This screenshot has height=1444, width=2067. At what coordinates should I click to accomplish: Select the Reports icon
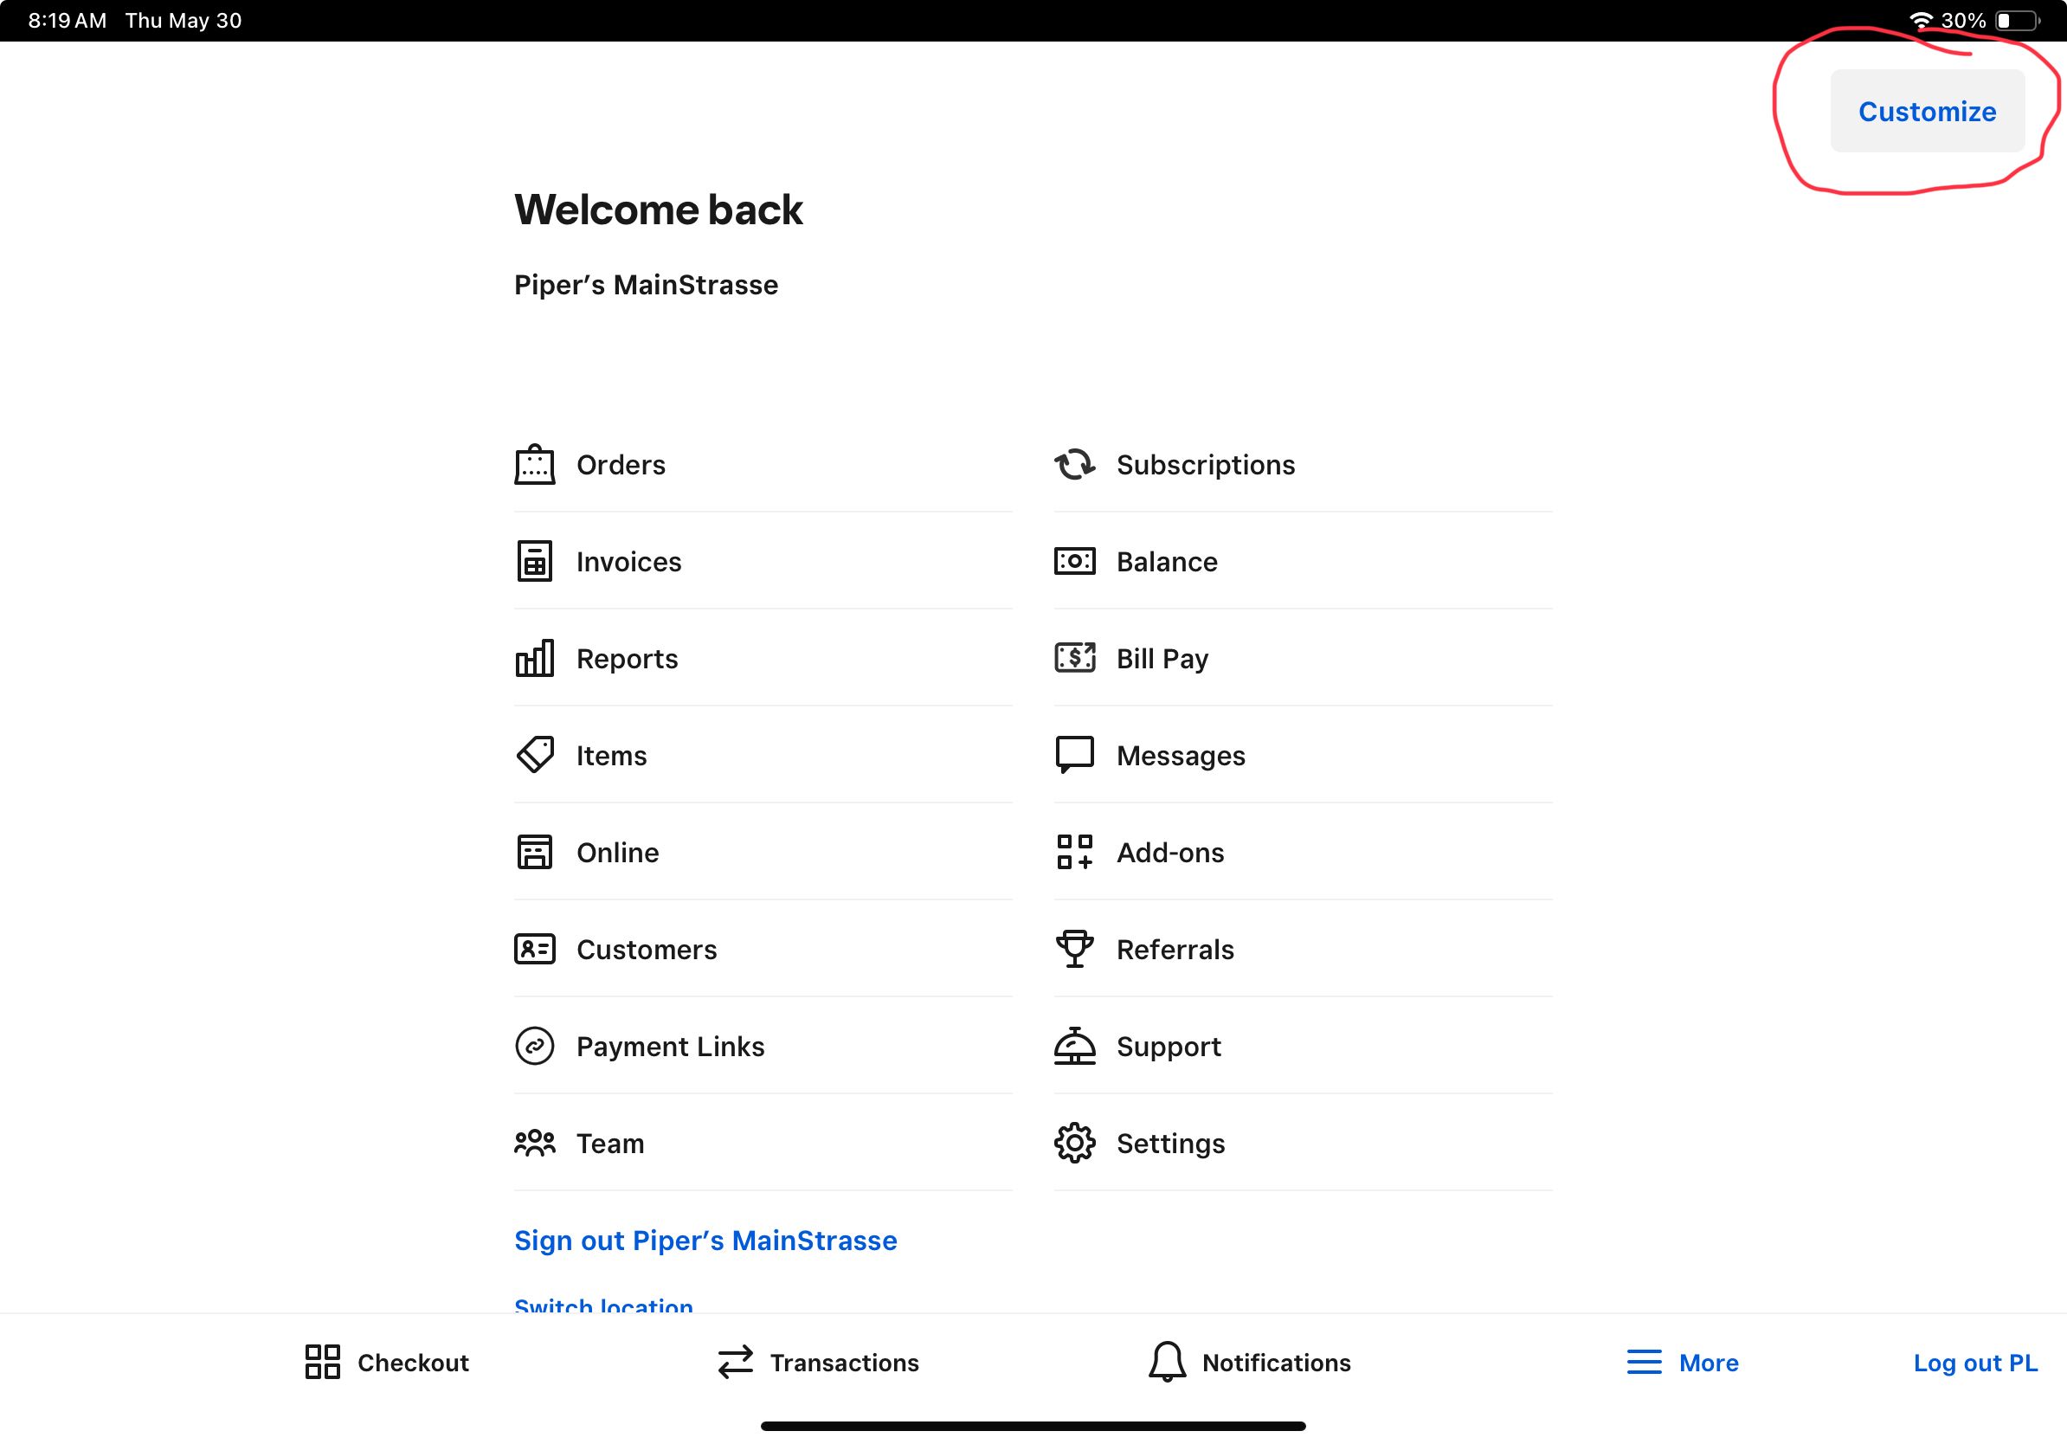(628, 658)
